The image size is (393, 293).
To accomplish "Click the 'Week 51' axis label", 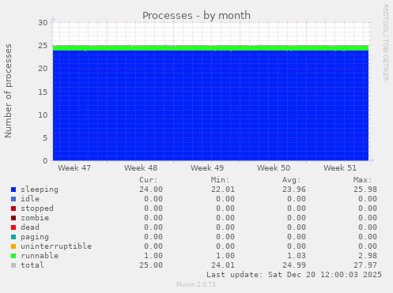I will click(340, 168).
